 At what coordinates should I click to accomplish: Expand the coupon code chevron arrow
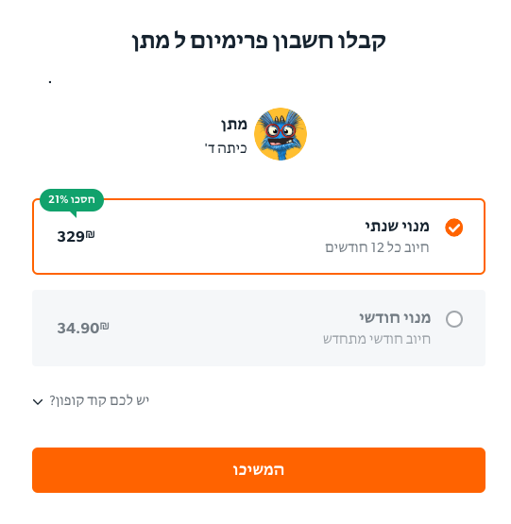pos(38,401)
